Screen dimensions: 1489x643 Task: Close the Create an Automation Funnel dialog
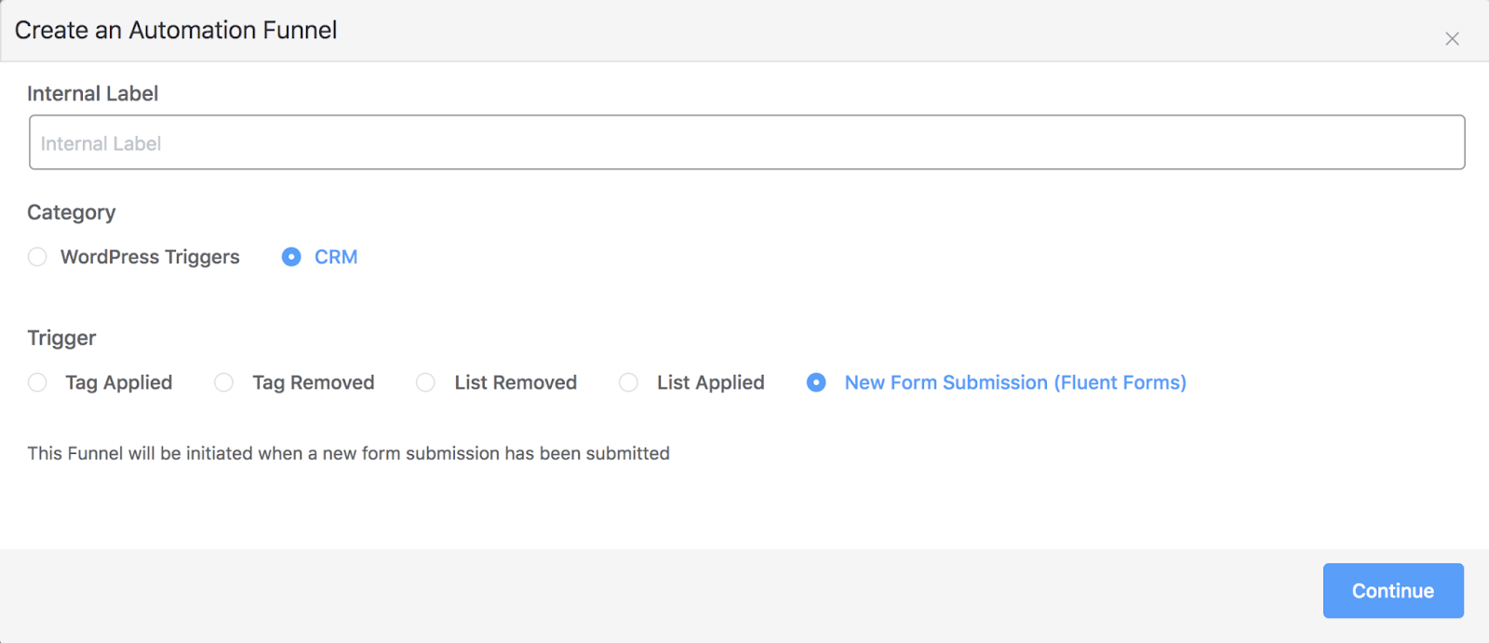(1452, 39)
